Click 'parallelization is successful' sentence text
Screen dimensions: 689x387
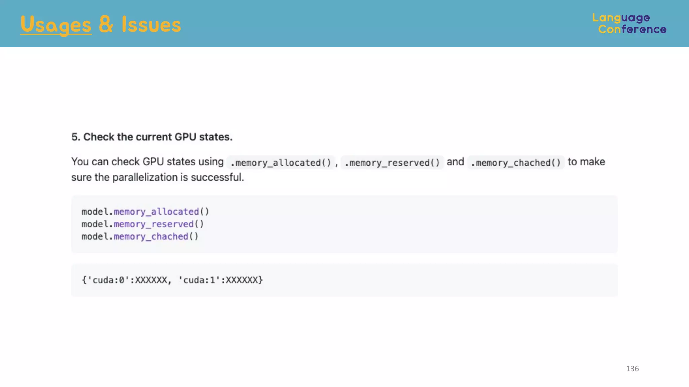[x=178, y=177]
